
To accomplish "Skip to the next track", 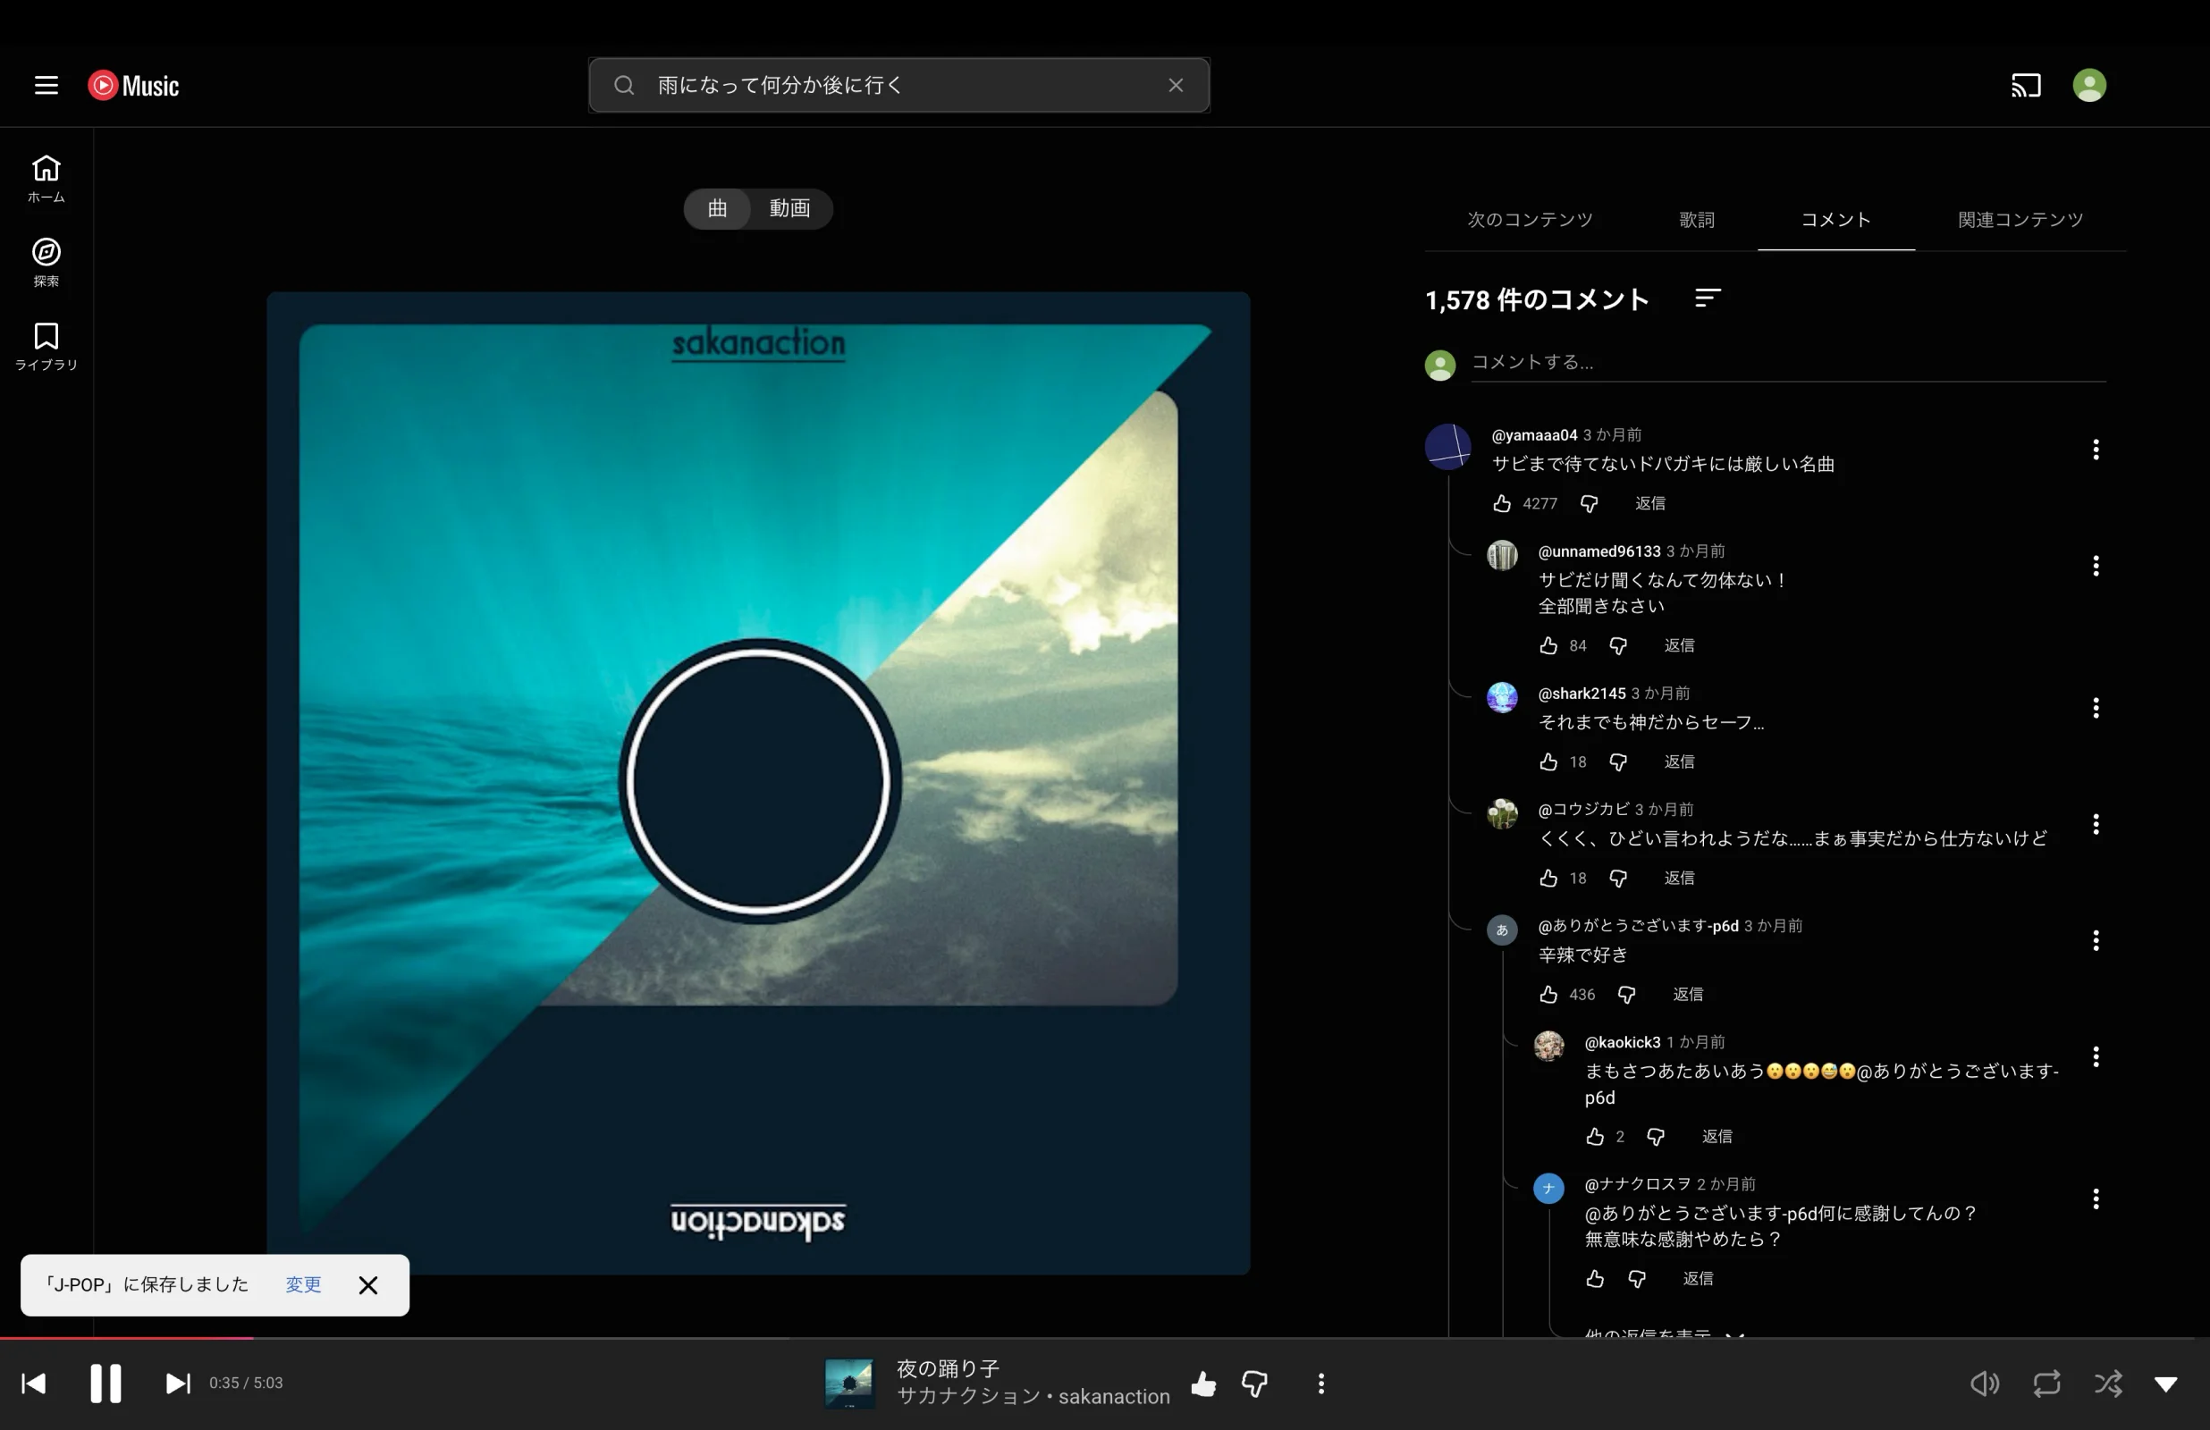I will (x=178, y=1384).
